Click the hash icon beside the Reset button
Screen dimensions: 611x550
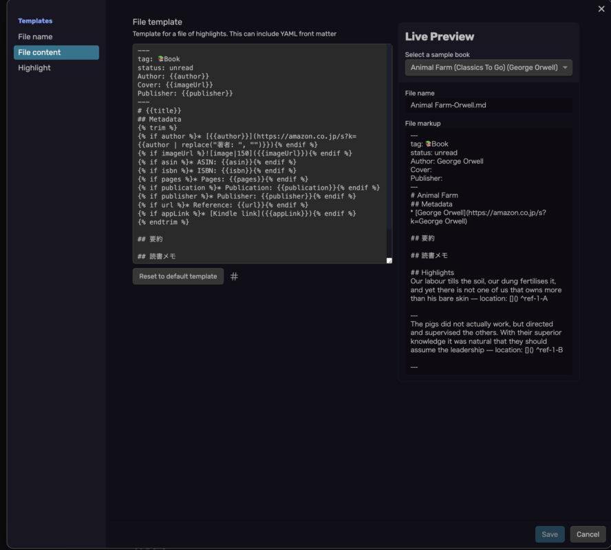click(x=234, y=276)
